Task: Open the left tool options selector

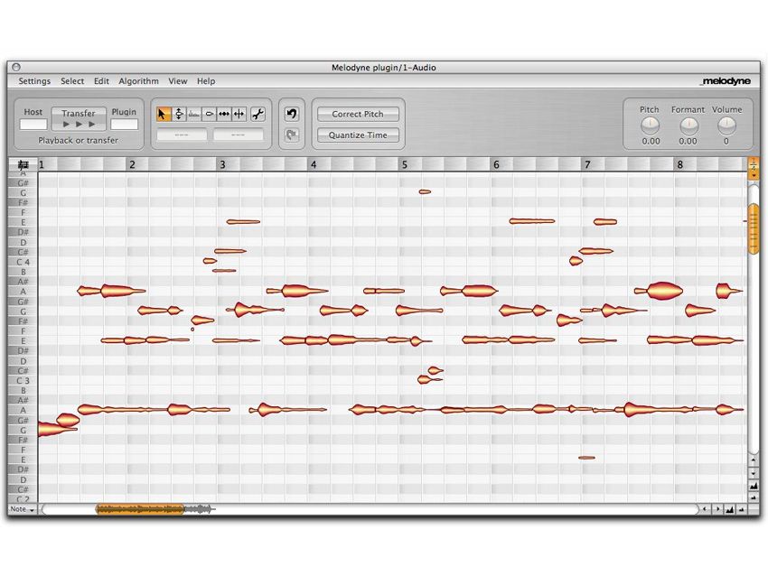Action: point(182,134)
